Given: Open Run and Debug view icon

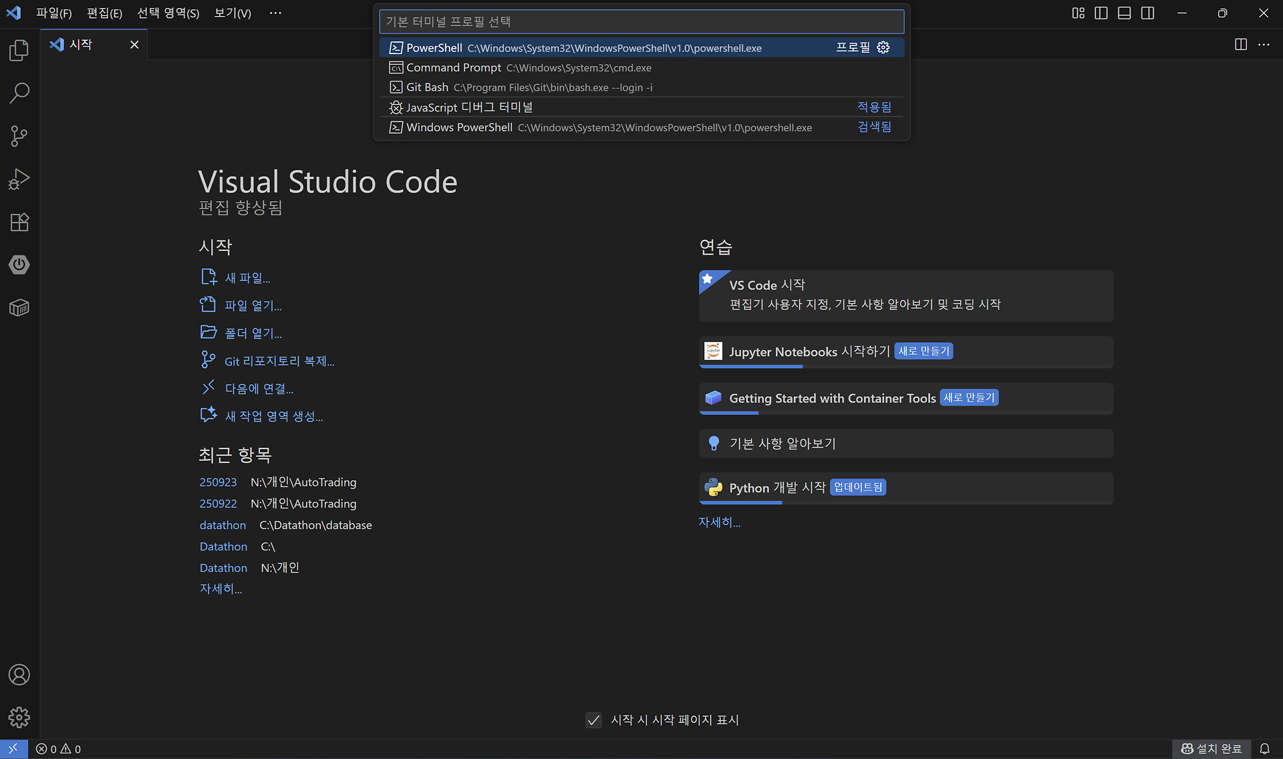Looking at the screenshot, I should pyautogui.click(x=19, y=179).
